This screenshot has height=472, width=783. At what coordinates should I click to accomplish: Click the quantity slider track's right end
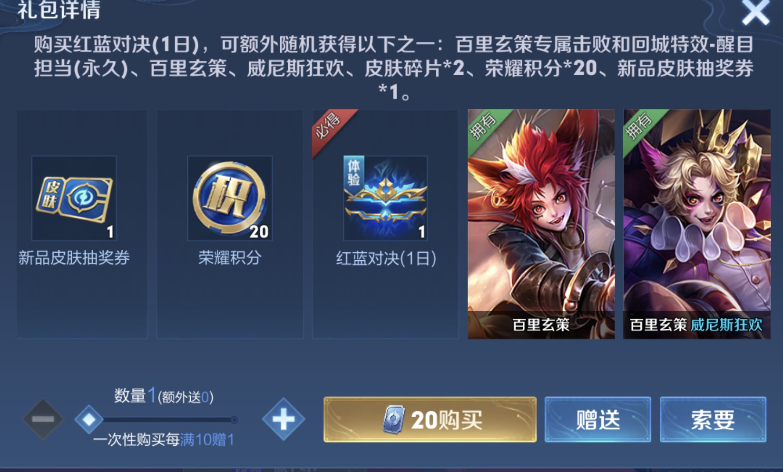234,420
